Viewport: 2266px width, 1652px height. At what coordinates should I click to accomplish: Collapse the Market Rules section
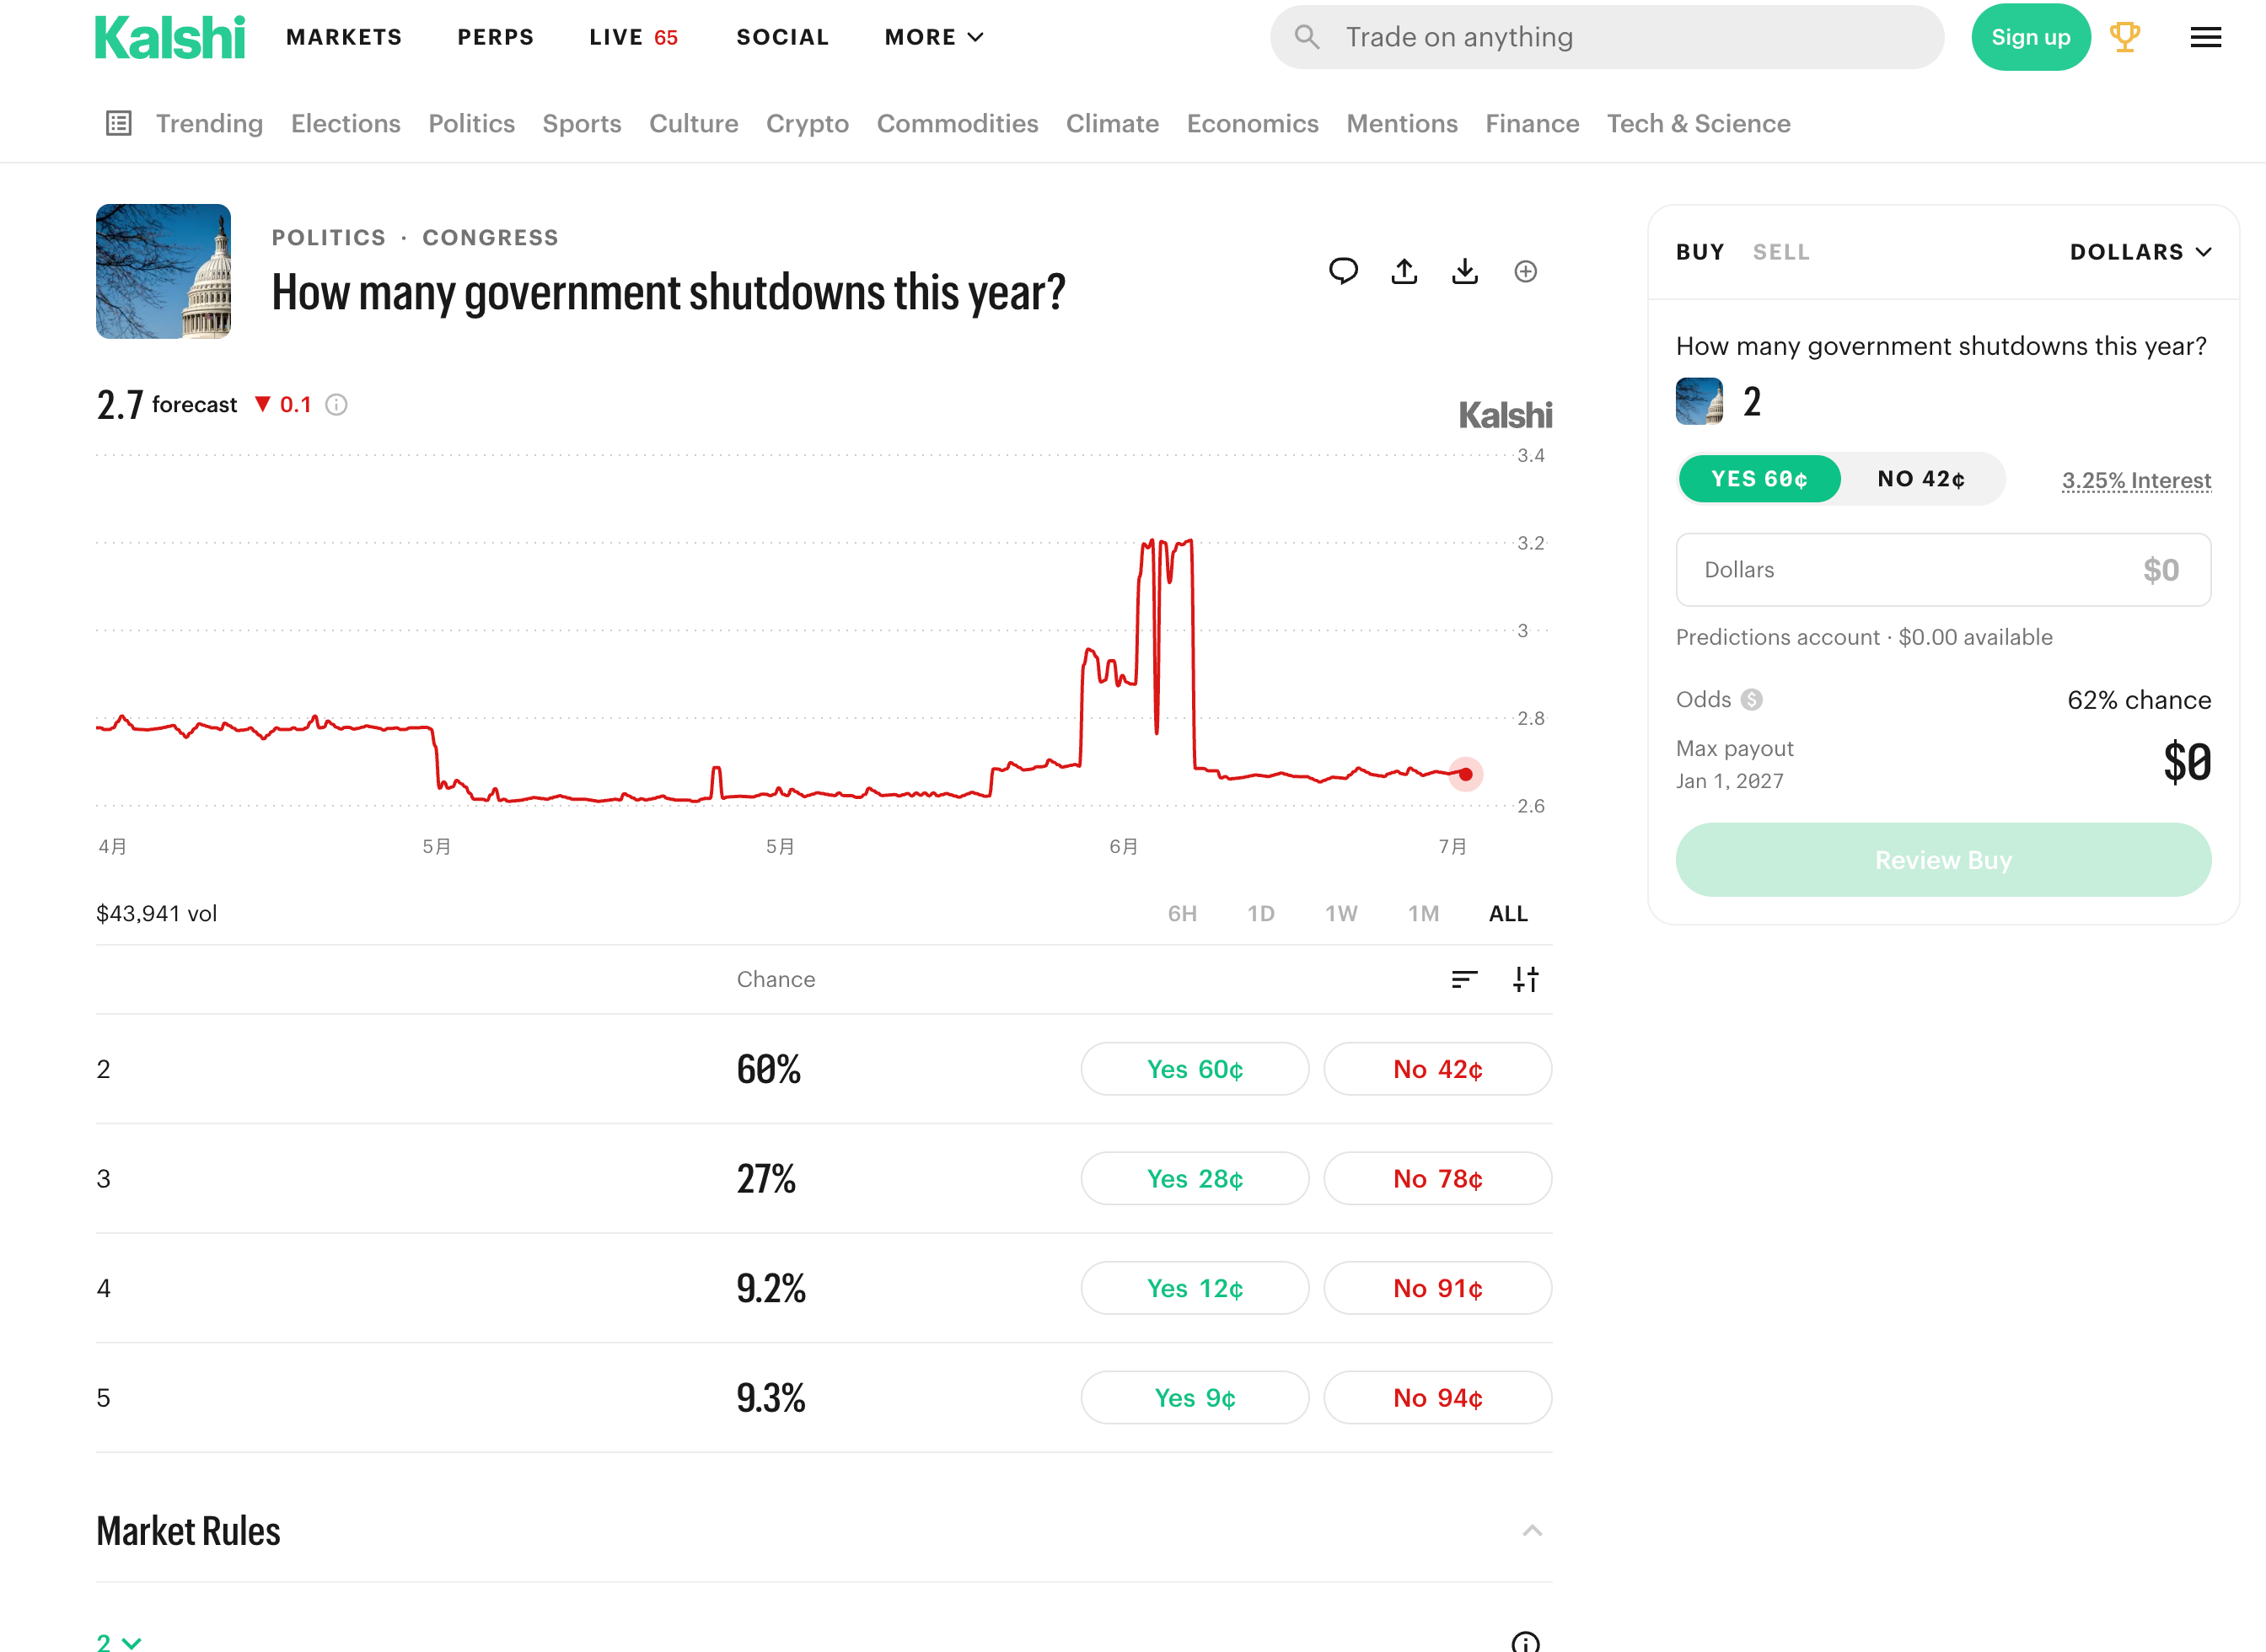1532,1531
